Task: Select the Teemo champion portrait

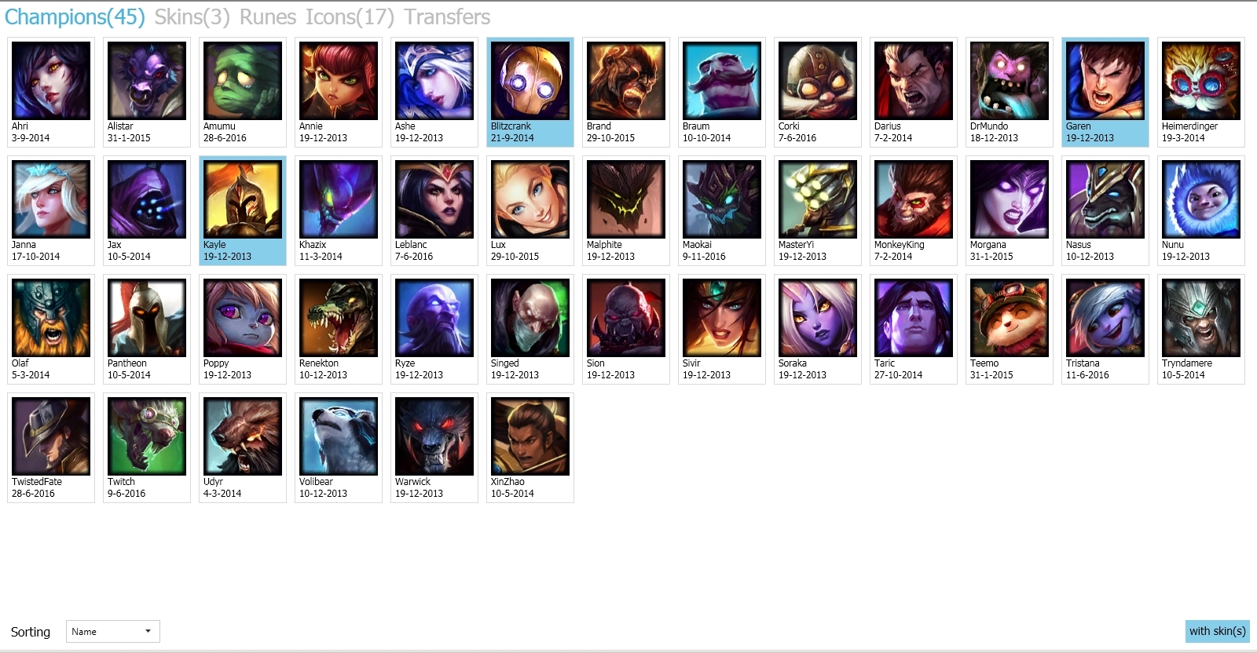Action: [x=1010, y=318]
